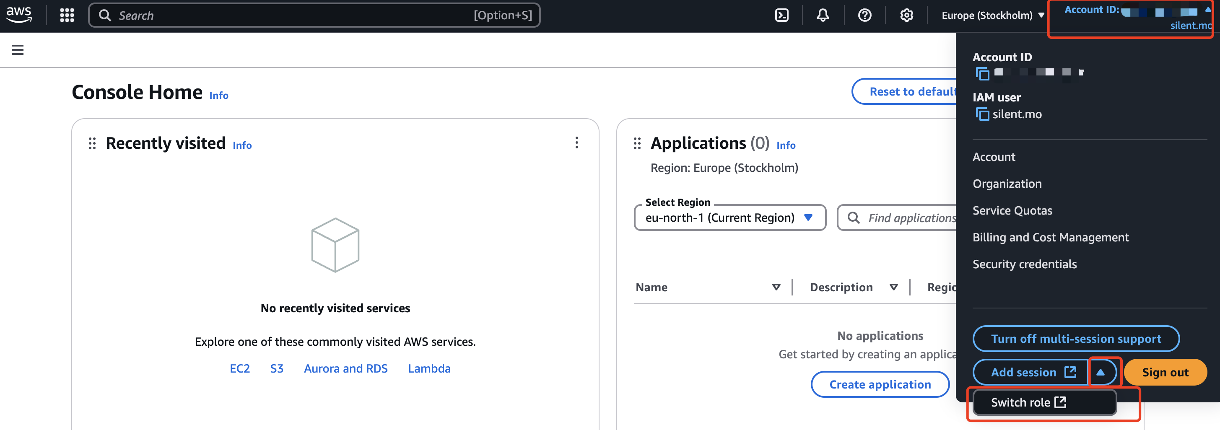1220x430 pixels.
Task: Open Billing and Cost Management
Action: 1051,237
